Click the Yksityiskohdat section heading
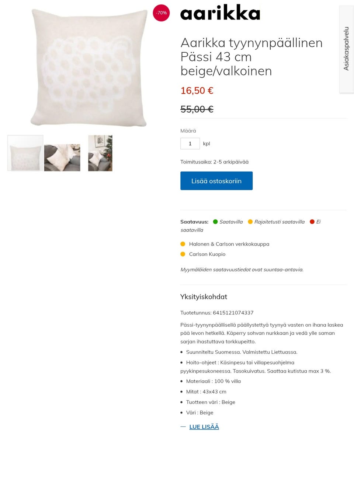This screenshot has width=354, height=483. point(204,297)
